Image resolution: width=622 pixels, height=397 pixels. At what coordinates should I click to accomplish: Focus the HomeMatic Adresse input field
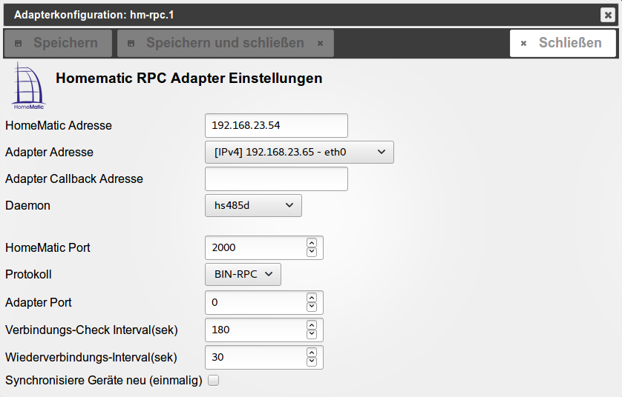276,125
